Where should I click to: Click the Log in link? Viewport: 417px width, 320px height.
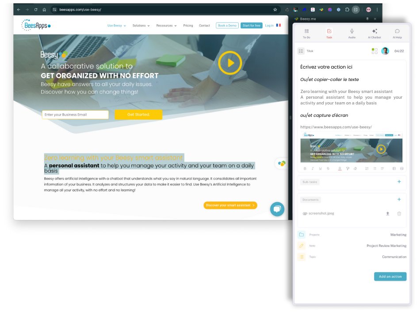tap(269, 26)
